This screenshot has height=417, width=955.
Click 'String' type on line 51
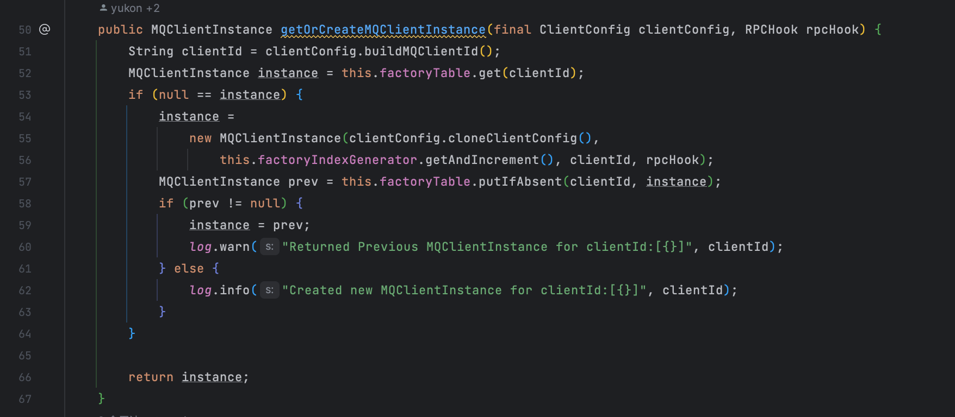pos(151,51)
